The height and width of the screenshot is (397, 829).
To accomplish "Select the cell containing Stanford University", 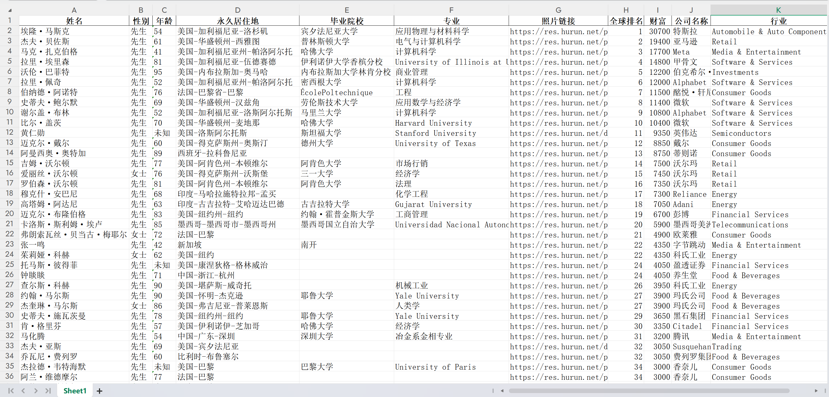I will tap(450, 133).
